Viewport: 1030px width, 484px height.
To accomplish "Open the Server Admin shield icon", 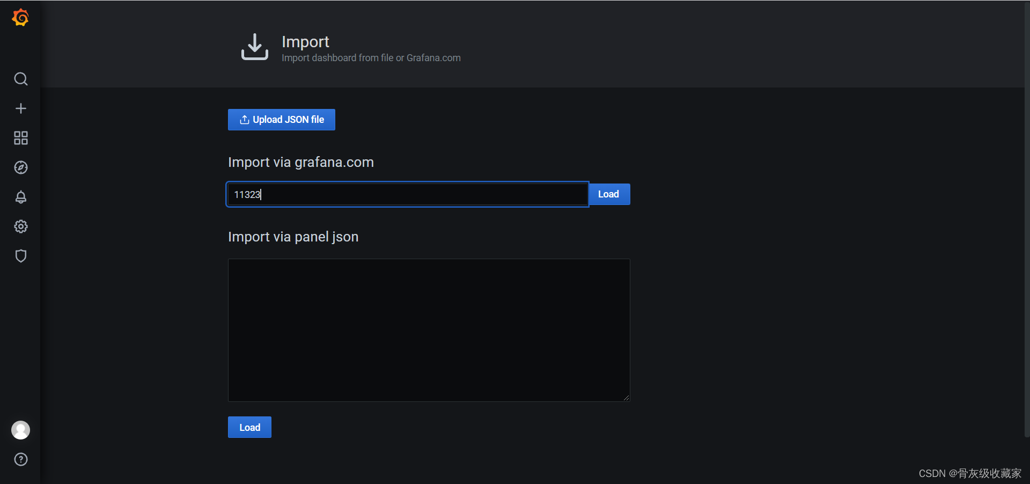I will 20,256.
